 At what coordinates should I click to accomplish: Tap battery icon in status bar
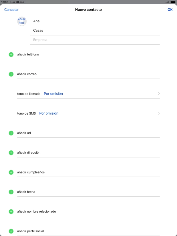pyautogui.click(x=173, y=2)
